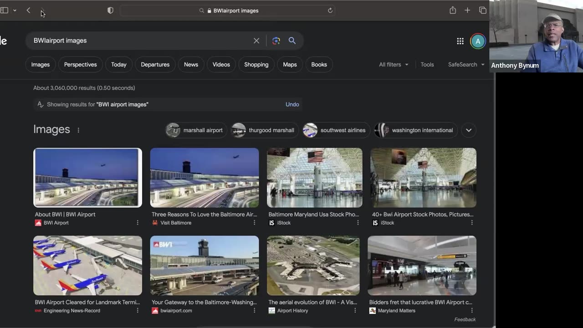Open the Tools option
583x328 pixels.
point(427,65)
